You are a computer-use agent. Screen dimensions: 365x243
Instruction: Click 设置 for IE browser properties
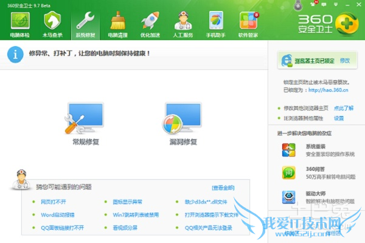(339, 118)
